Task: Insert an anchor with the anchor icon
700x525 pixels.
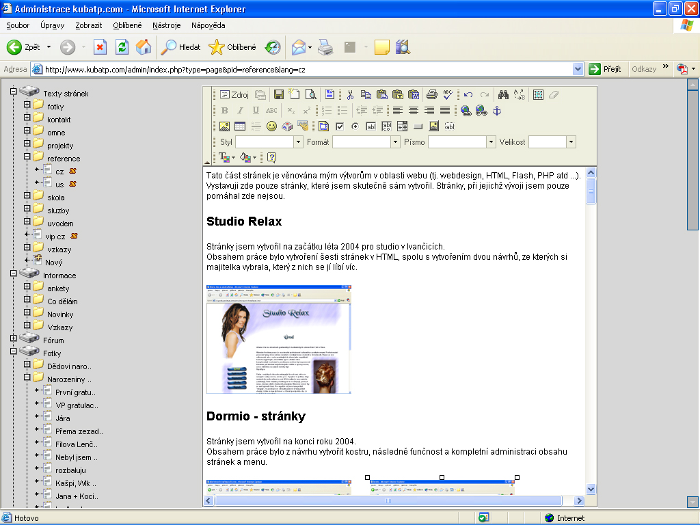Action: pyautogui.click(x=497, y=111)
